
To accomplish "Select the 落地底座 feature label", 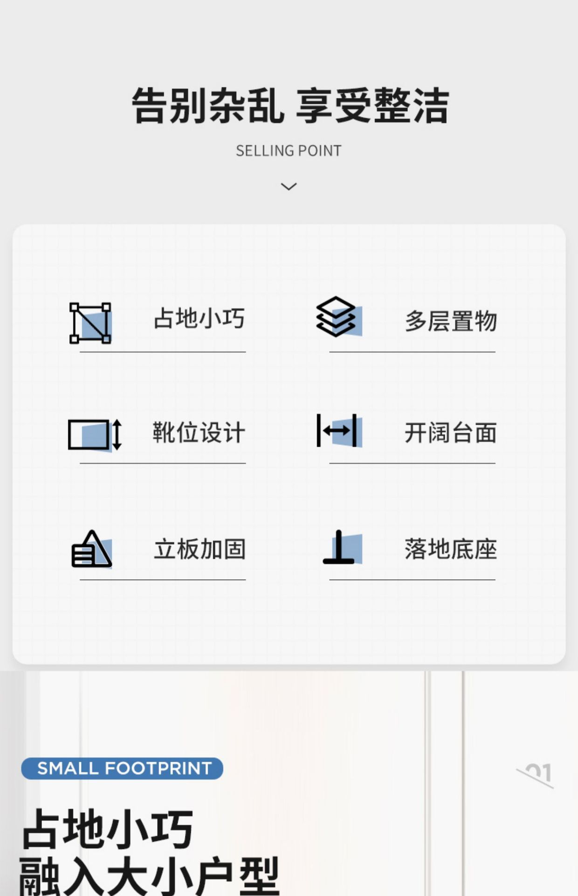I will pyautogui.click(x=450, y=549).
